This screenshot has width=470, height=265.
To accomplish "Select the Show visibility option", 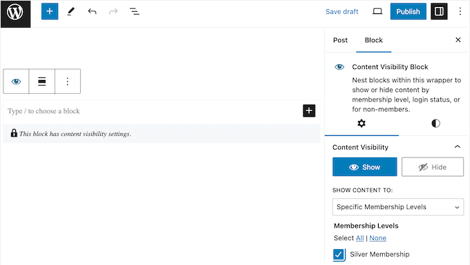I will [364, 167].
